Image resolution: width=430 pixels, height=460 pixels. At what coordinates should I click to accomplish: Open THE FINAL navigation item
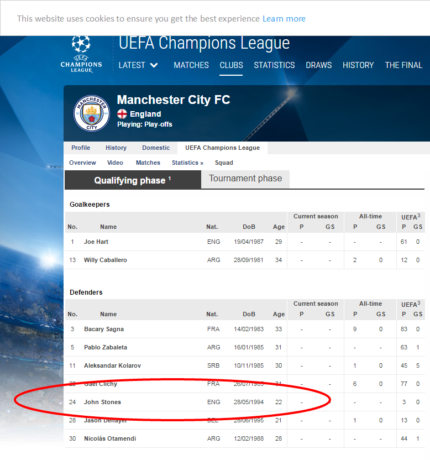(403, 65)
